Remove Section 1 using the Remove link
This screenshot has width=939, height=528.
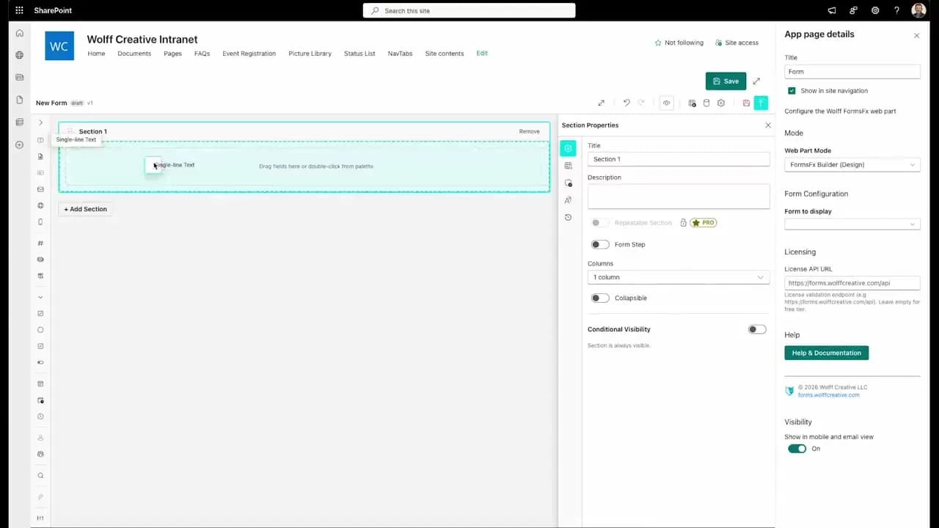point(529,131)
